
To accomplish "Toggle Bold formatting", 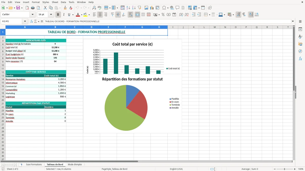I will click(x=58, y=15).
